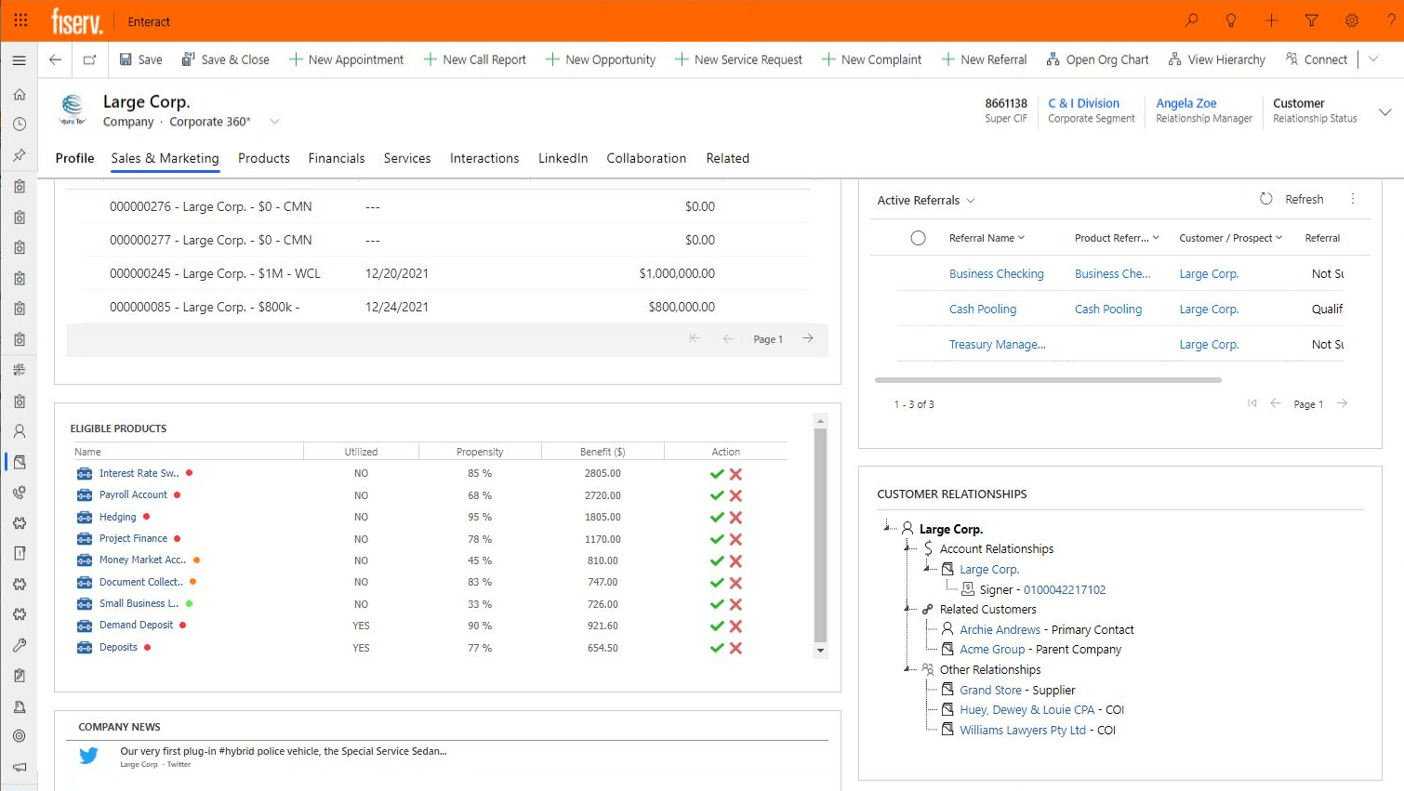
Task: Open the Active Referrals view dropdown
Action: [973, 200]
